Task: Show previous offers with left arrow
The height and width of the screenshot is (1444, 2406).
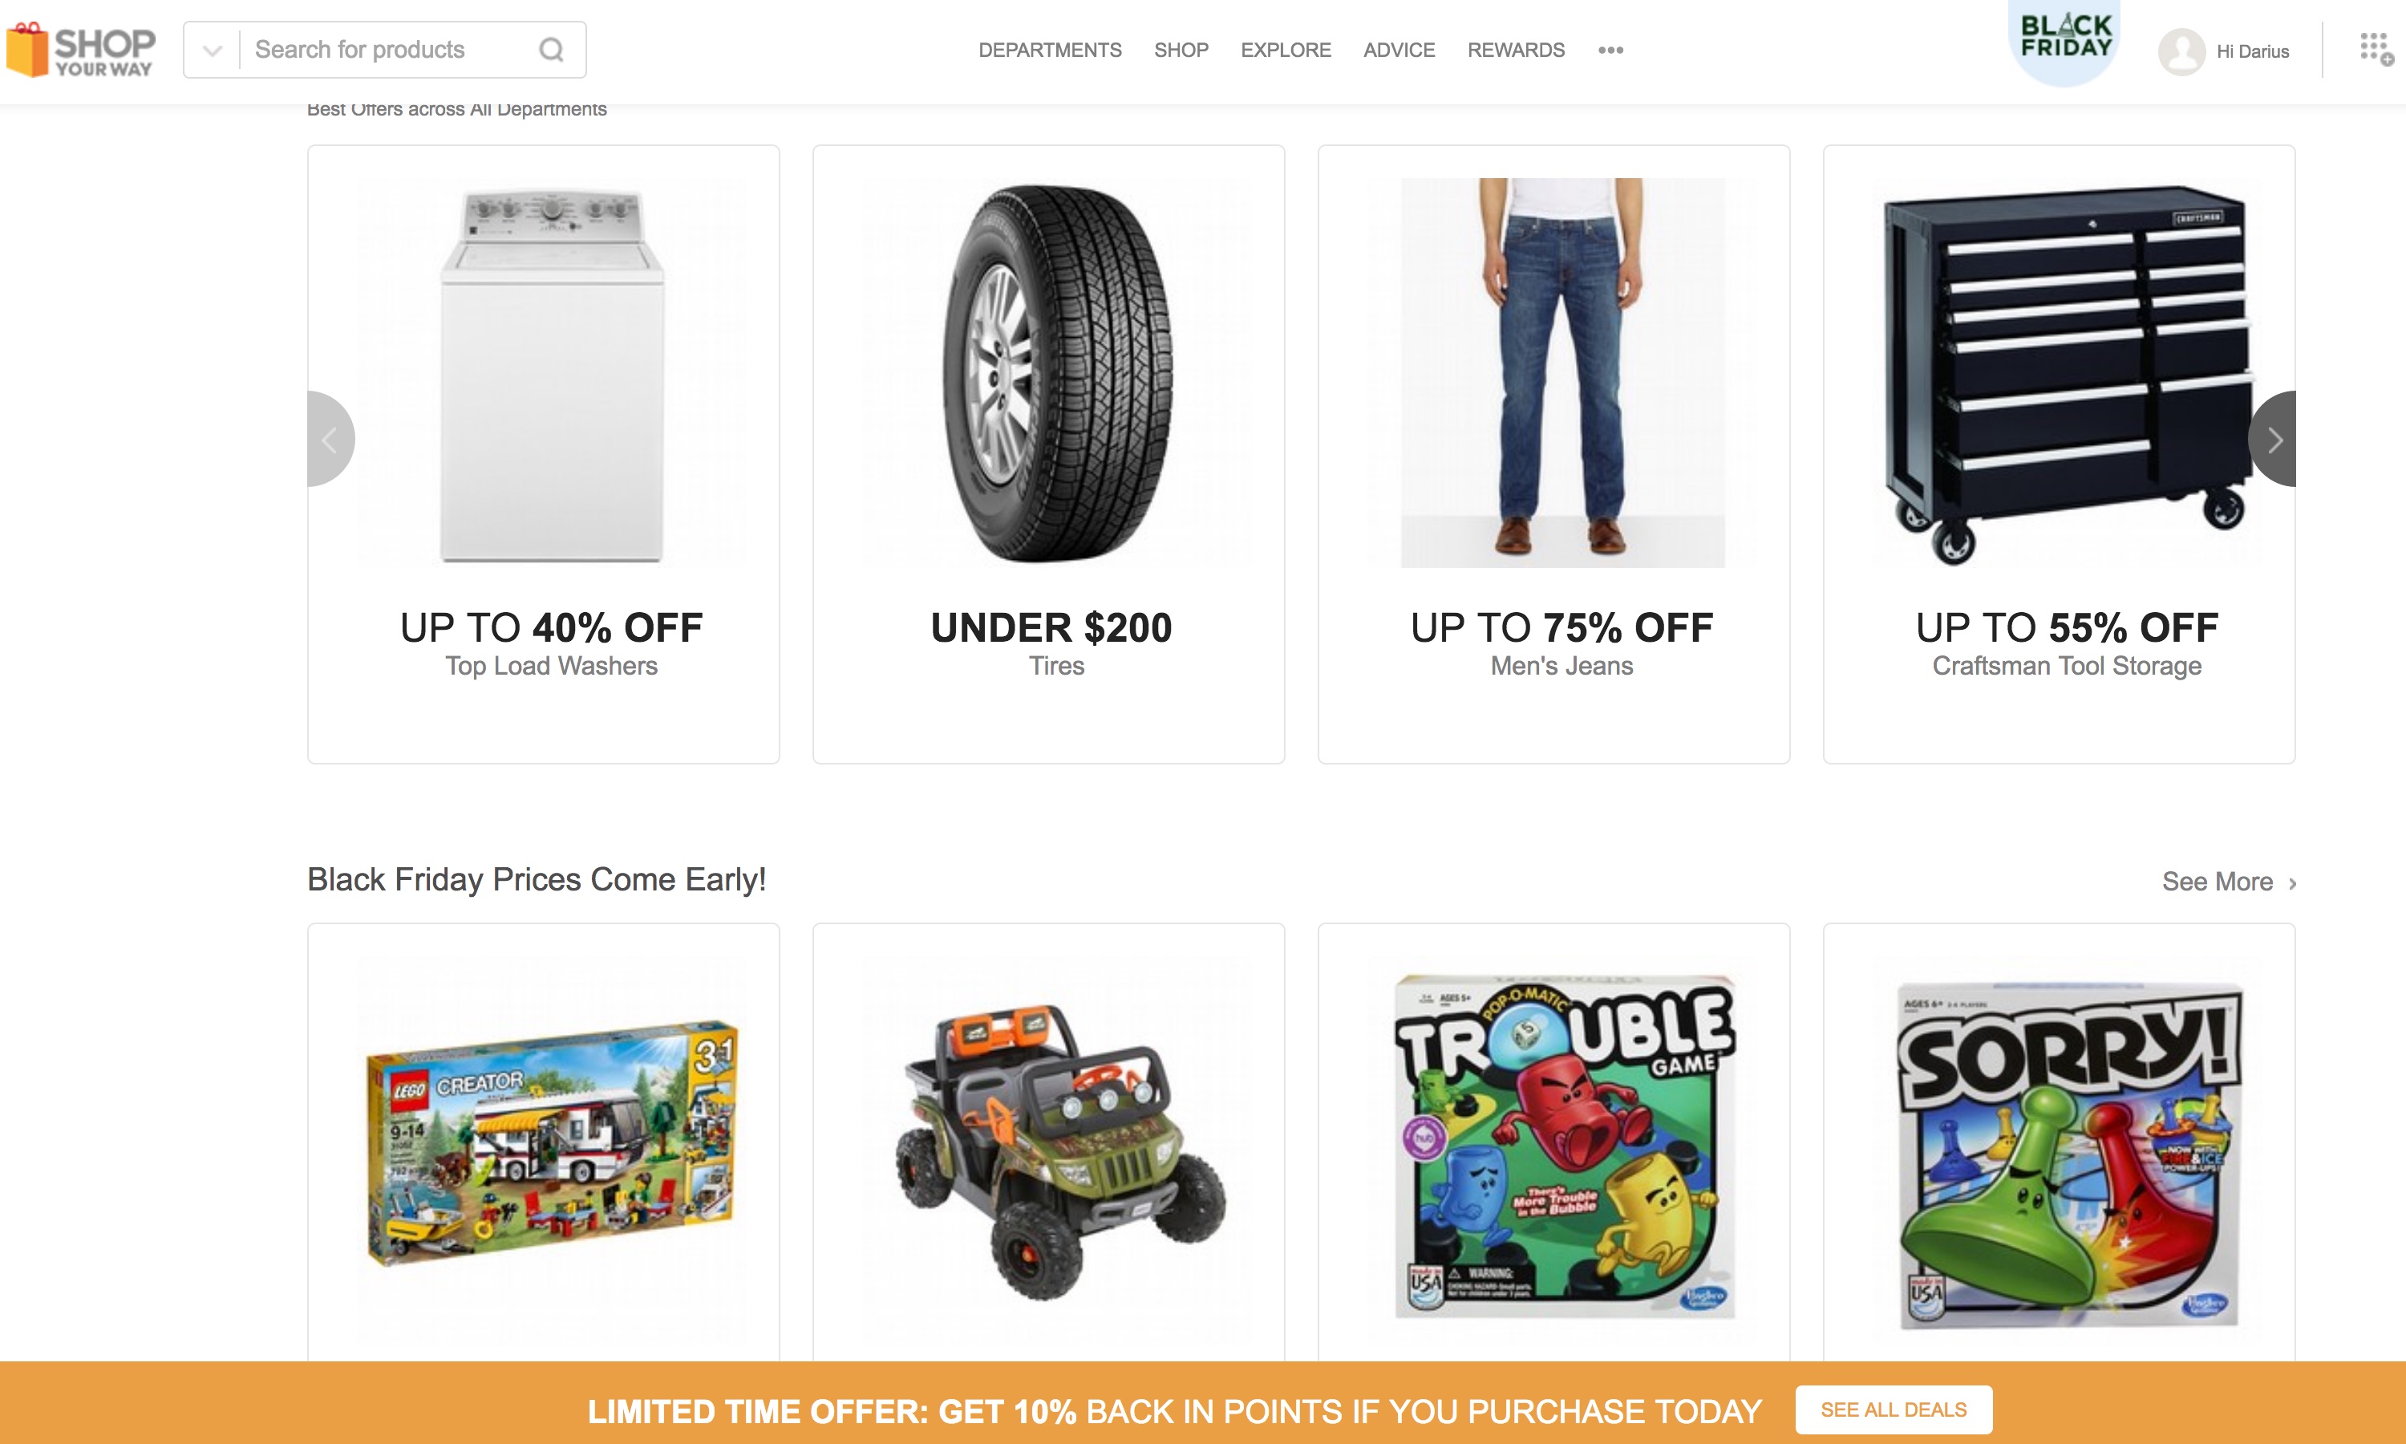Action: pyautogui.click(x=330, y=440)
